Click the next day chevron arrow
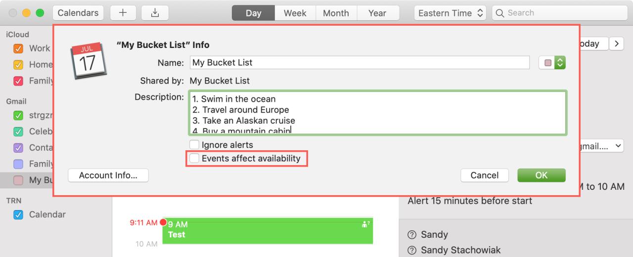Viewport: 633px width, 257px height. point(616,43)
